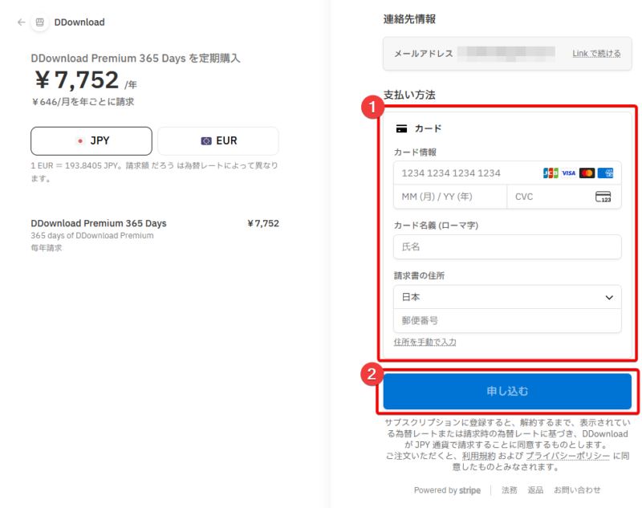Switch currency to EUR
Viewport: 642px width, 508px height.
coord(218,140)
